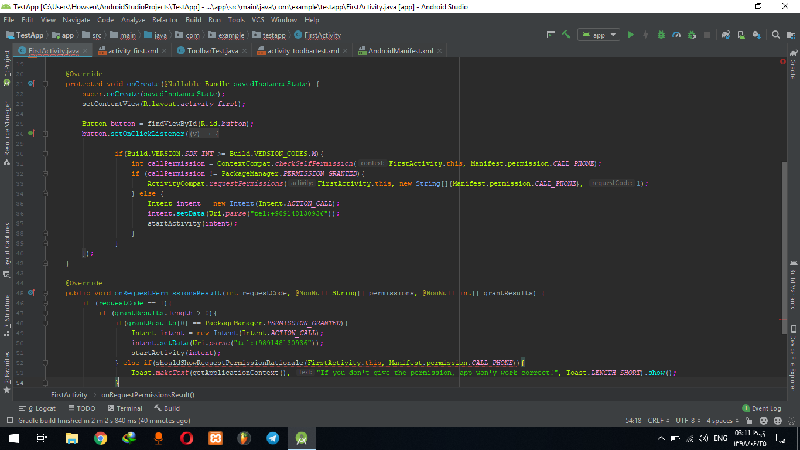Open the Refactor menu
Screen dimensions: 800x450
[x=165, y=20]
